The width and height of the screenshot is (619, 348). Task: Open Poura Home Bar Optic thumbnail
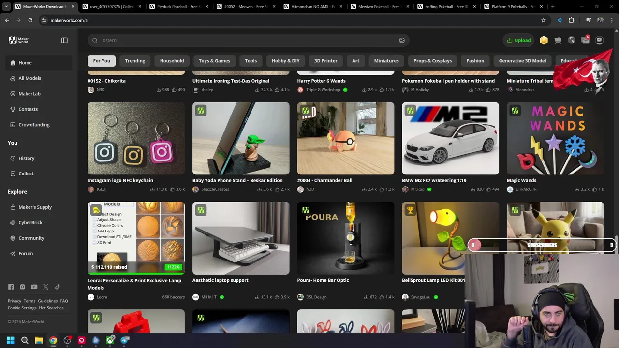point(345,238)
